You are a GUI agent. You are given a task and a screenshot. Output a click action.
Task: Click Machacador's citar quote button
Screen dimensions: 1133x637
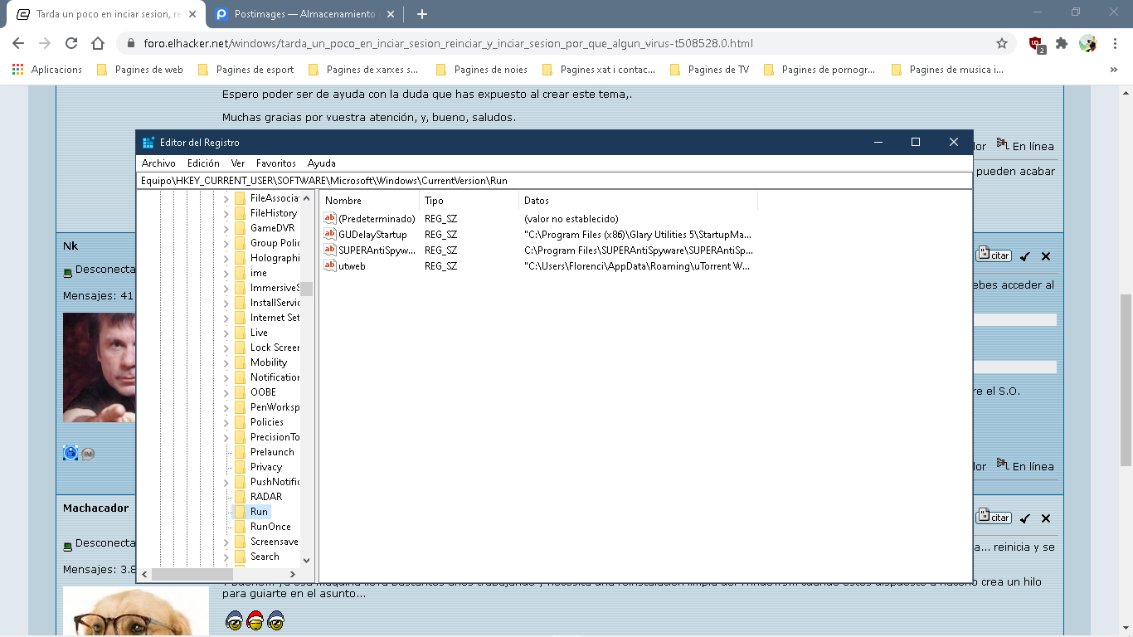[x=994, y=518]
